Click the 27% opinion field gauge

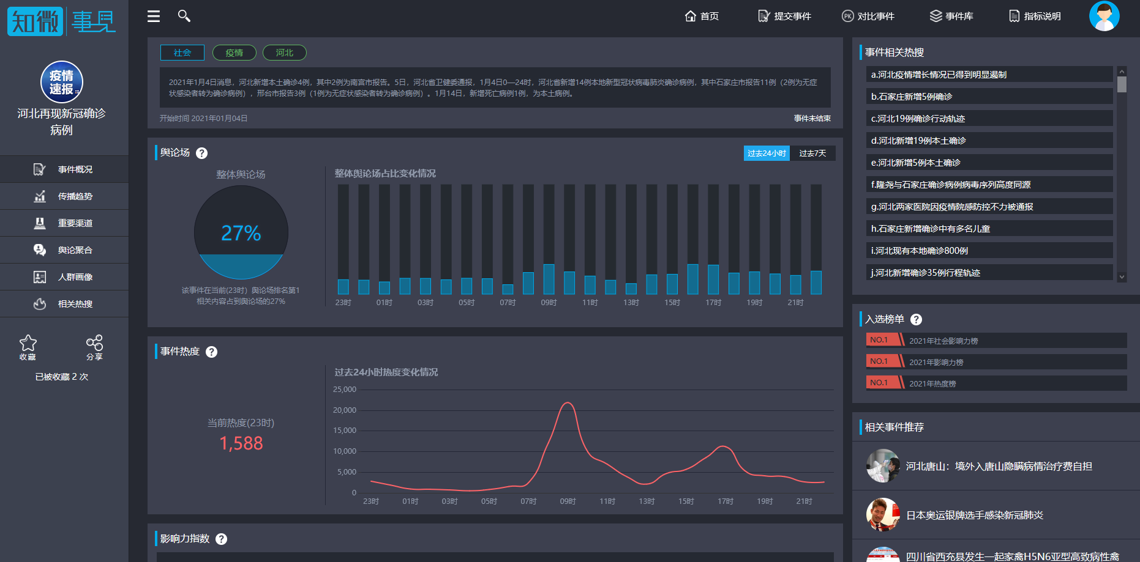coord(241,232)
